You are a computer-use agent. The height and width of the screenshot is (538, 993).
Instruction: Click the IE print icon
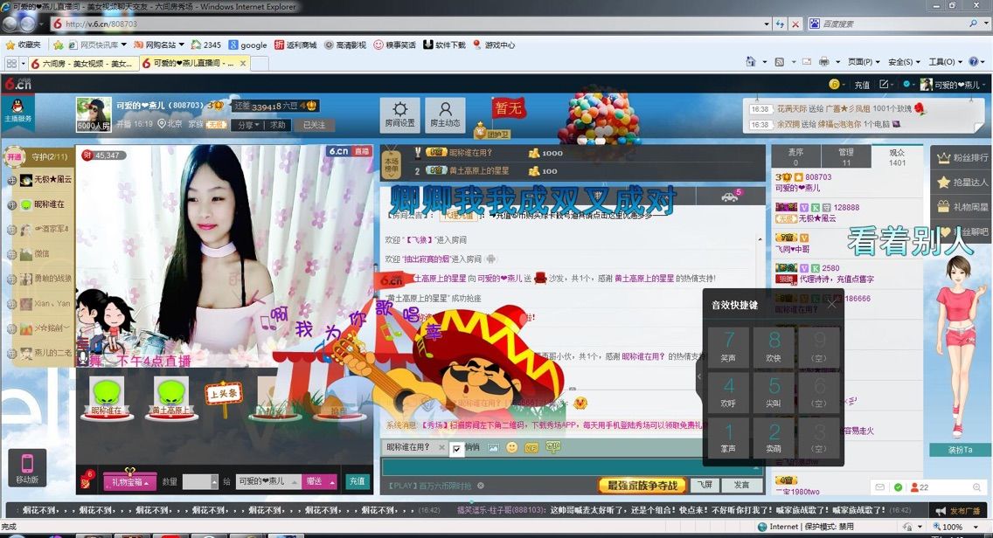coord(823,62)
